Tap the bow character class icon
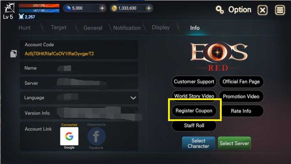The width and height of the screenshot is (291, 164). tap(9, 8)
